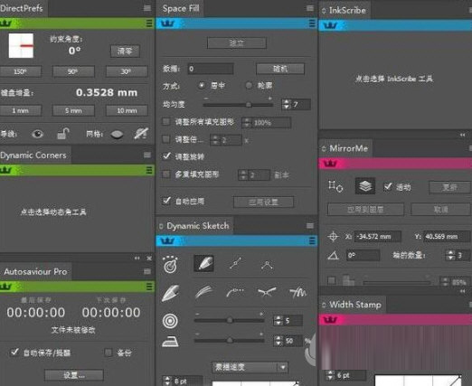Set keyboard increment to 5 mm button
Image resolution: width=472 pixels, height=386 pixels.
pyautogui.click(x=73, y=111)
